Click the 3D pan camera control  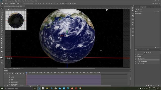[x=10, y=58]
